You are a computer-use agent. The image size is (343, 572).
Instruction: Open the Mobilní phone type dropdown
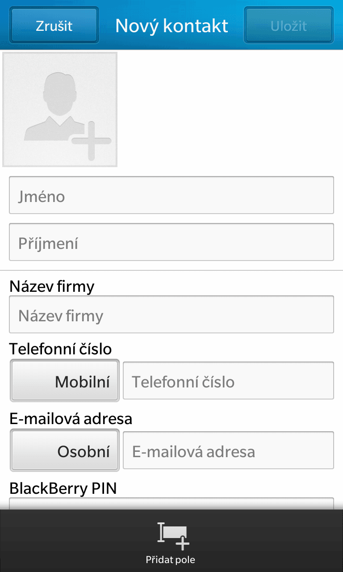(65, 382)
